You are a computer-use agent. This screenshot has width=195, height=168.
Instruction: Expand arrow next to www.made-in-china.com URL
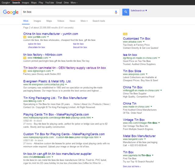pos(151,107)
